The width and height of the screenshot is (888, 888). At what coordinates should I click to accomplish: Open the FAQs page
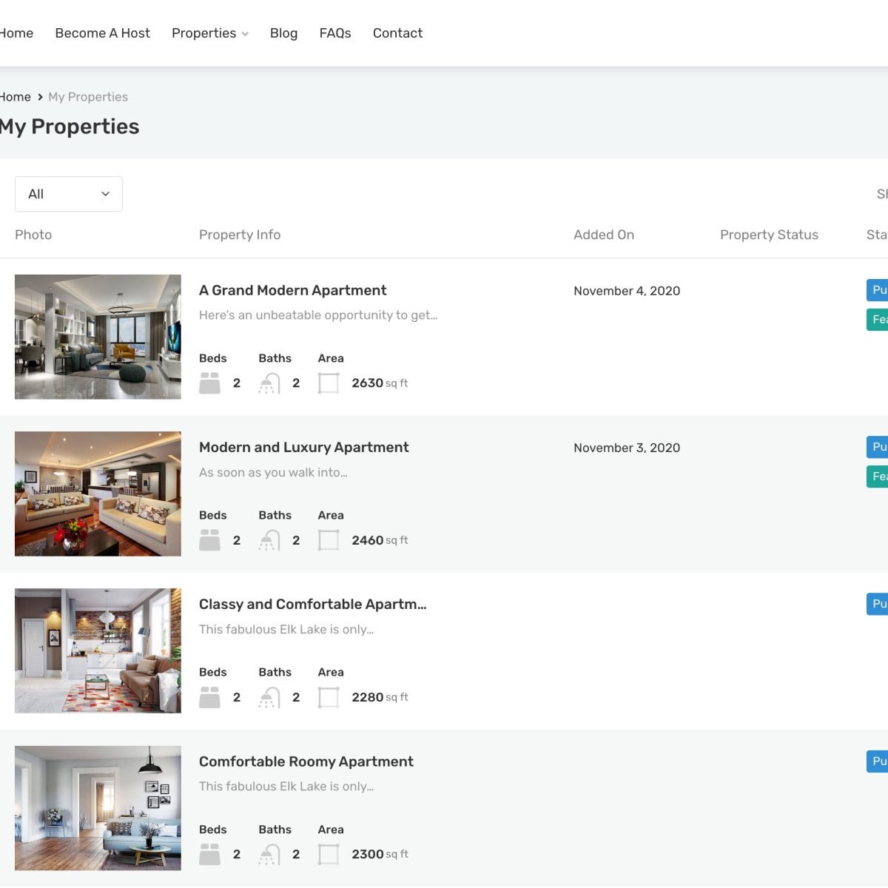[x=335, y=33]
